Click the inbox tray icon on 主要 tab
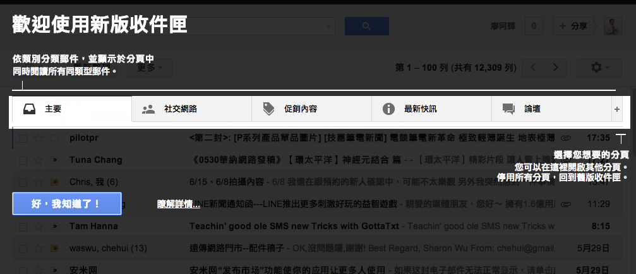Viewport: 636px width, 274px height. tap(29, 109)
